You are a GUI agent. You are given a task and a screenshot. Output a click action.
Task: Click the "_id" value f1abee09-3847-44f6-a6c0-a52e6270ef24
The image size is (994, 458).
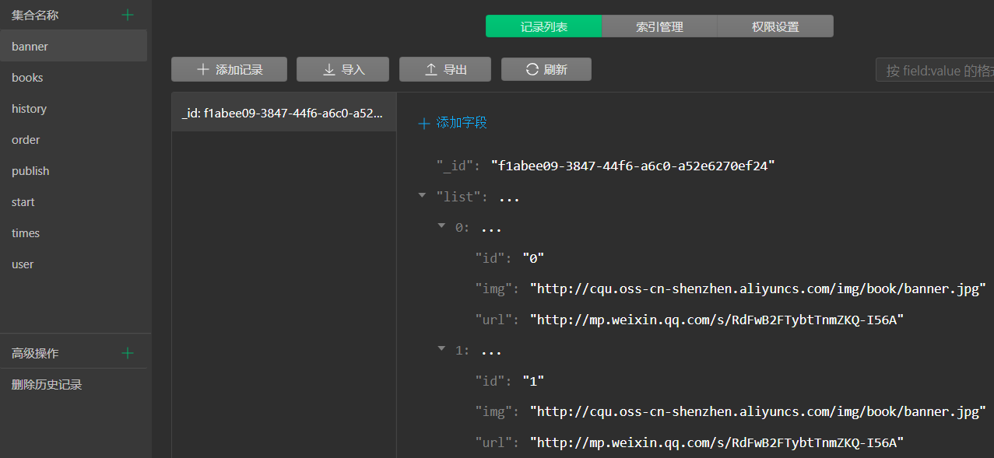(x=633, y=166)
